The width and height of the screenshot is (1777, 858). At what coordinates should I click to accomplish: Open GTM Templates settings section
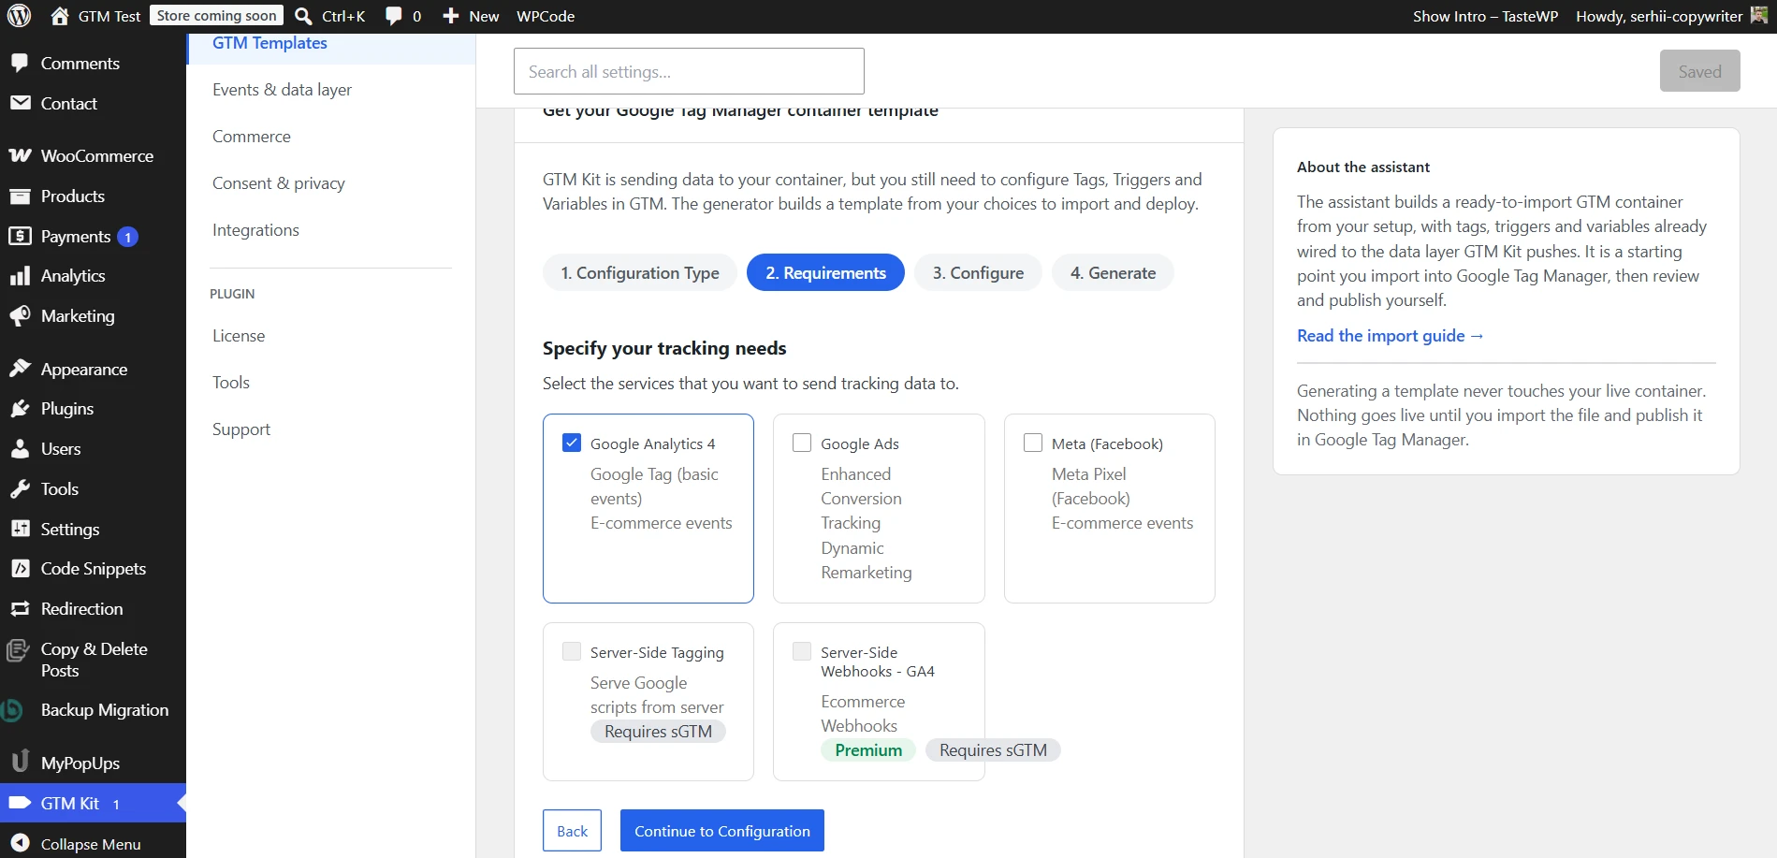pyautogui.click(x=269, y=43)
